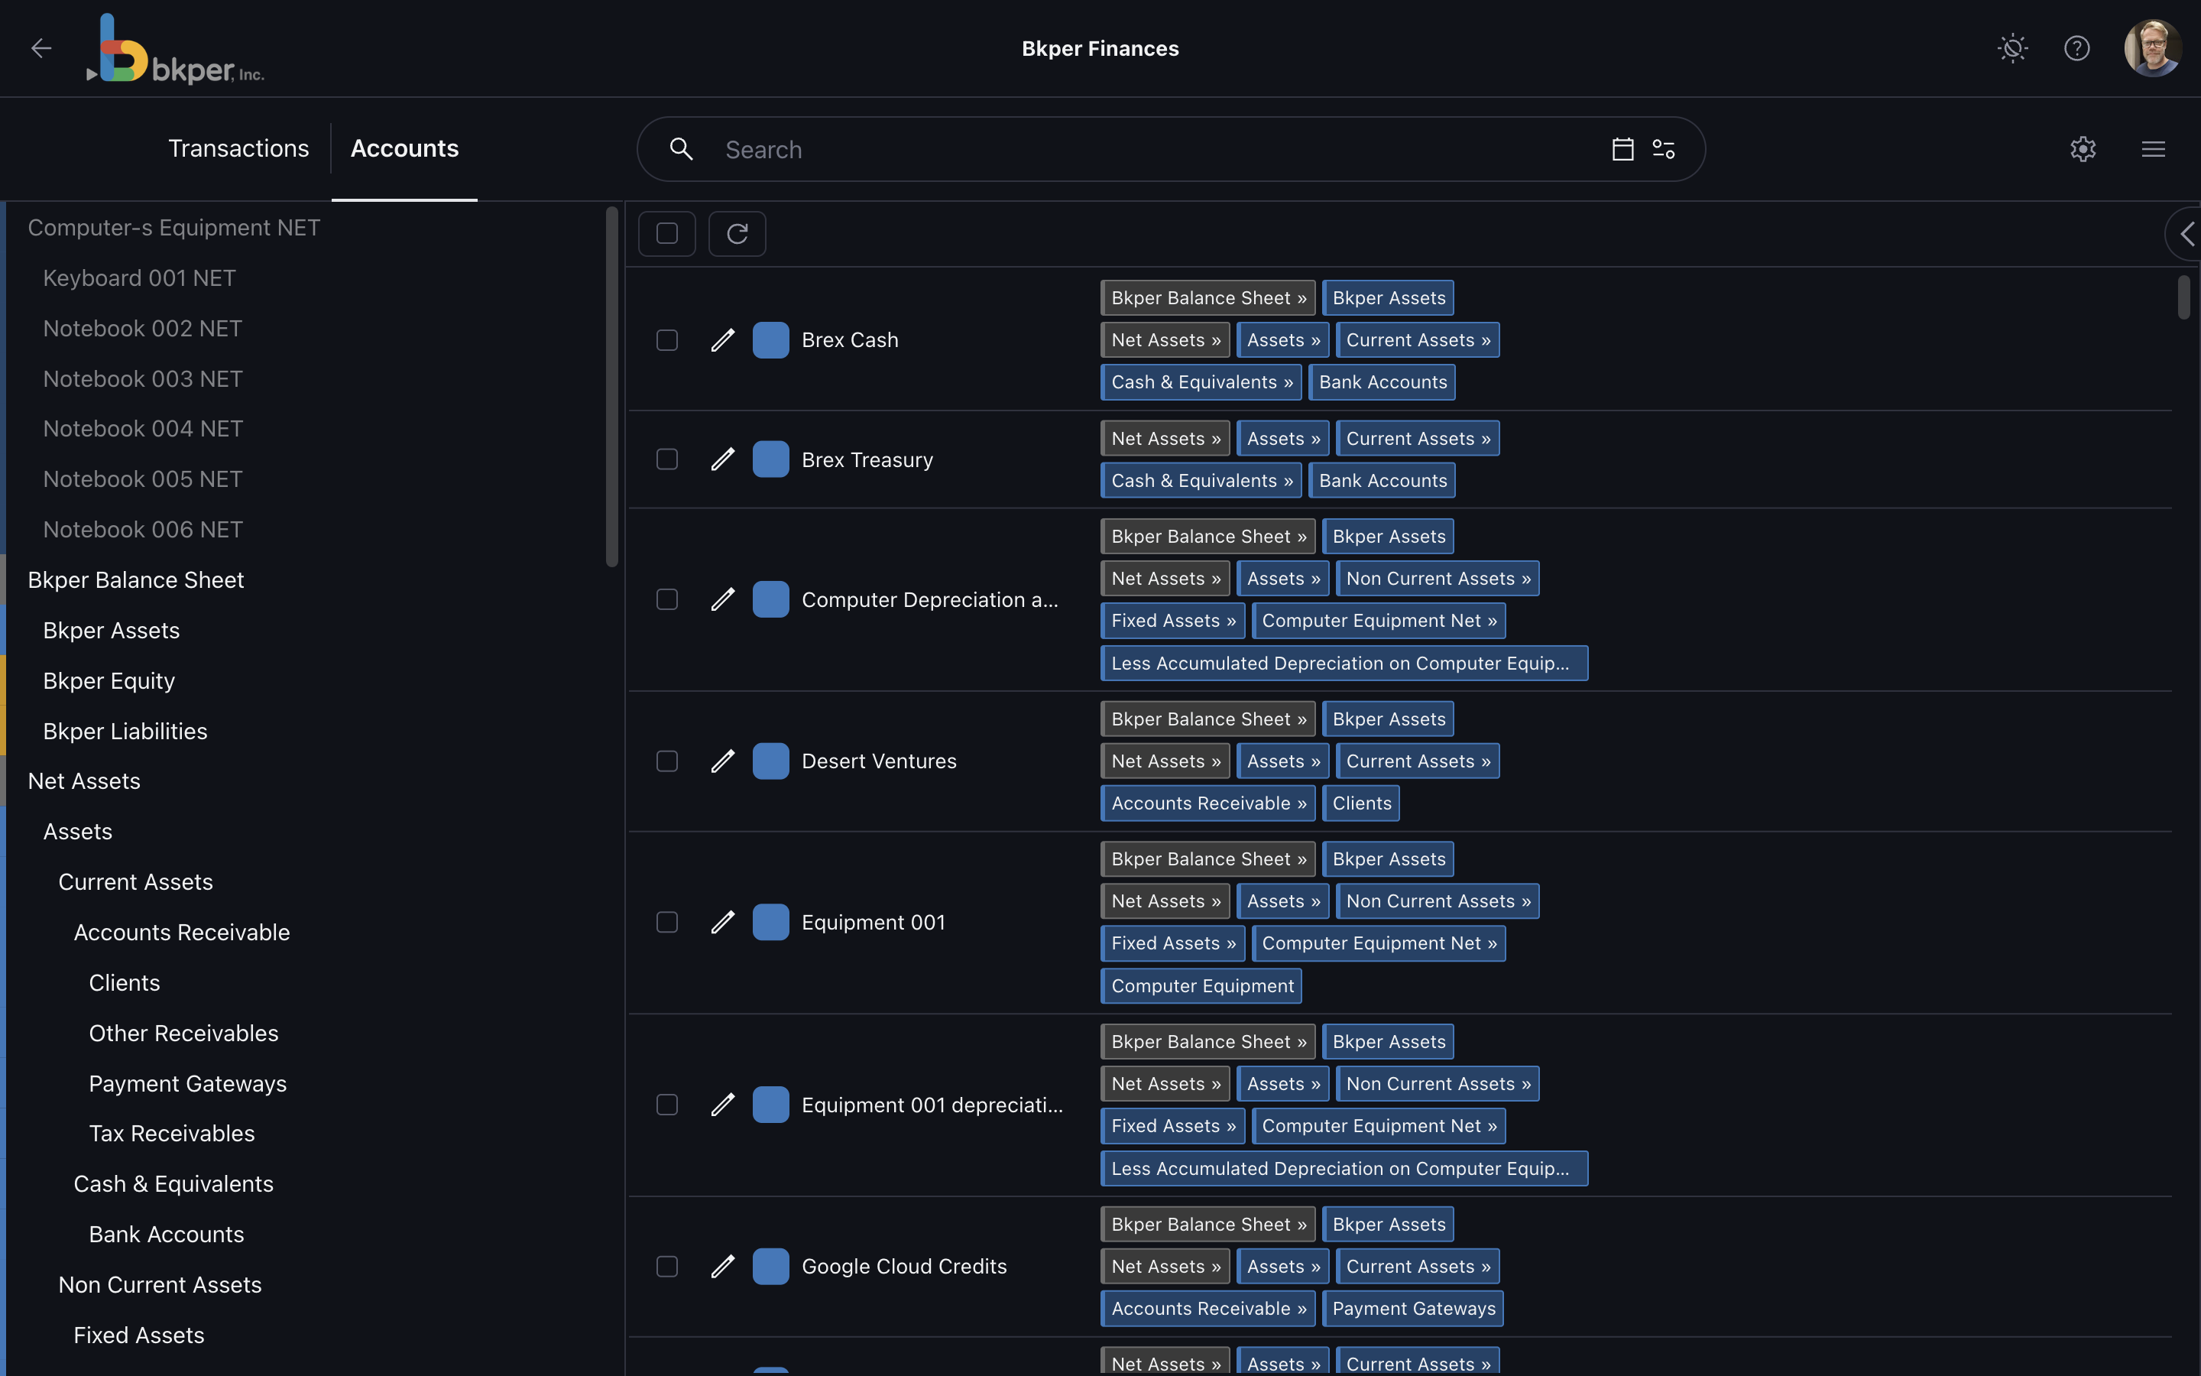Open the bkper Inc. logo
Screen dimensions: 2201x1376
(176, 49)
